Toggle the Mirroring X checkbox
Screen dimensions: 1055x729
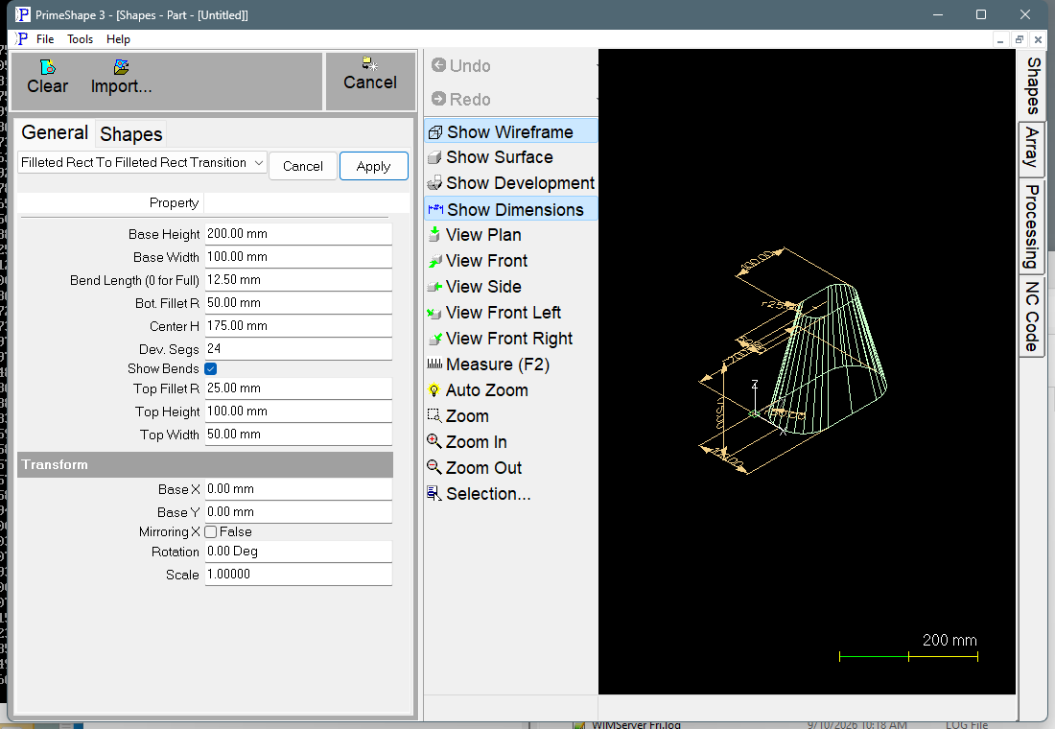211,531
